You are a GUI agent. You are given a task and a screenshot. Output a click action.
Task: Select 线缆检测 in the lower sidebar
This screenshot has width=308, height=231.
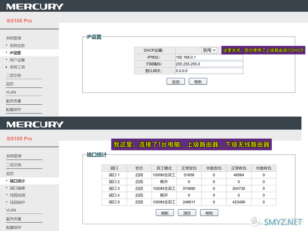(x=18, y=195)
